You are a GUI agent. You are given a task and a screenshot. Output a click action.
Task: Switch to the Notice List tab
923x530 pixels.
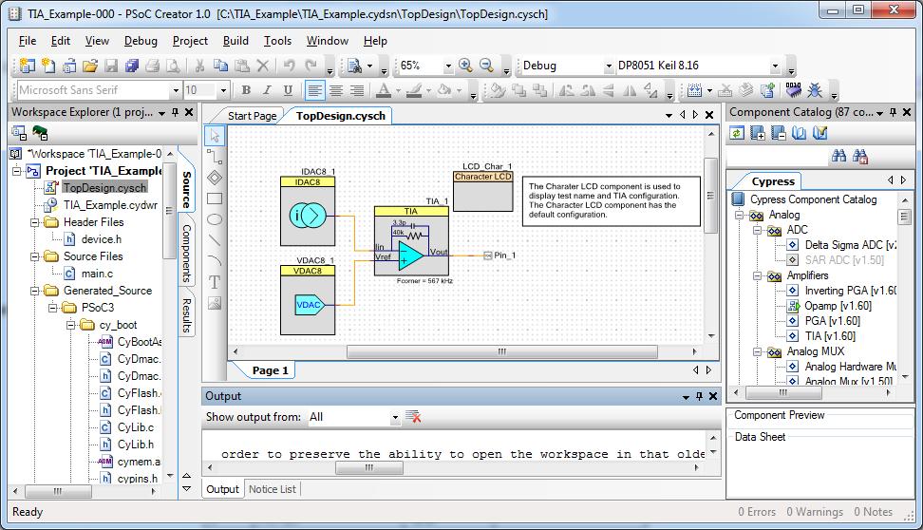pyautogui.click(x=272, y=489)
